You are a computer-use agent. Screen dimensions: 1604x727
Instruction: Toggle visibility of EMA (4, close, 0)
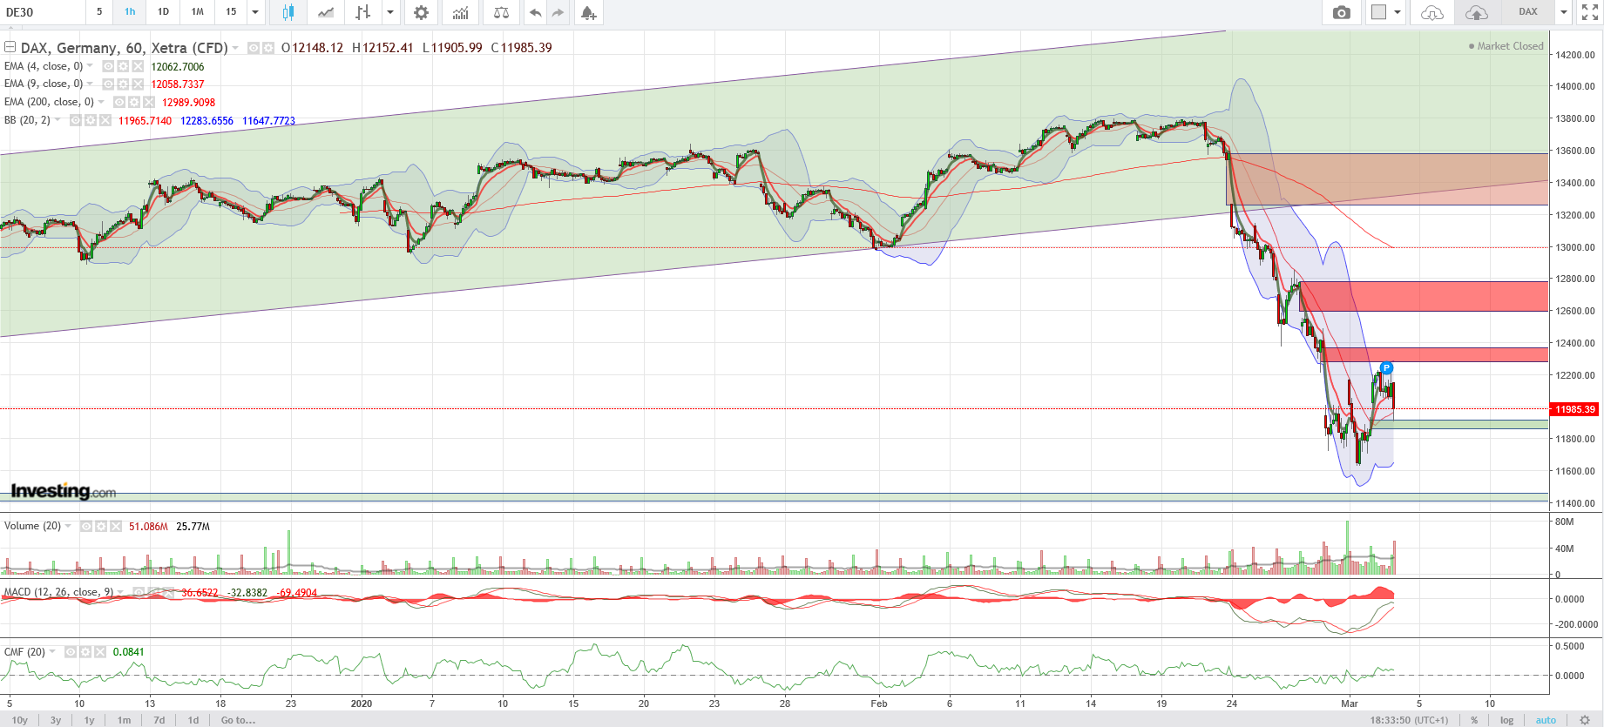[108, 66]
